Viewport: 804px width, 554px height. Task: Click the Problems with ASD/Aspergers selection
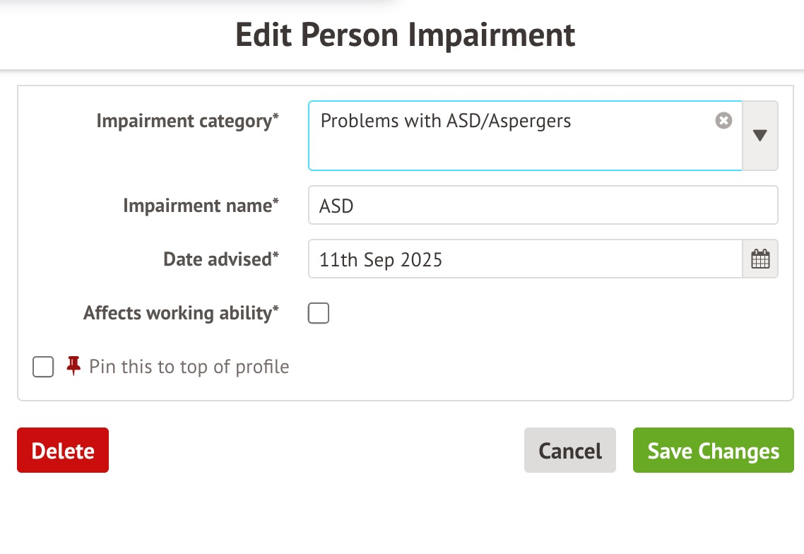tap(445, 121)
